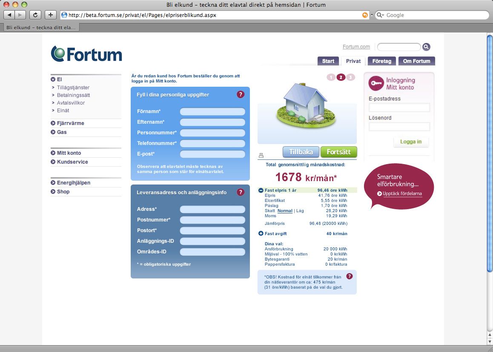This screenshot has height=352, width=493.
Task: Focus the Anläggnings-ID field
Action: click(212, 241)
